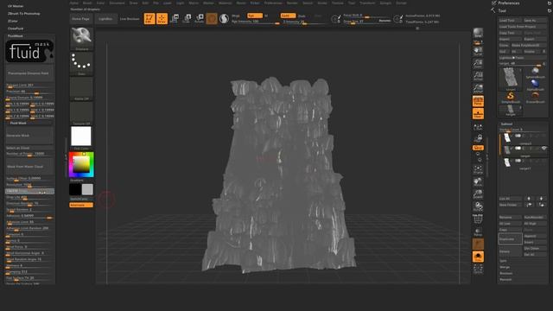Click the Sculptris Pro swirl icon
The image size is (553, 311).
coord(224,18)
